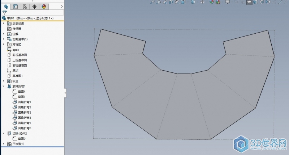Open the View Orientation icon
Screen dimensions: 289x155
click(183, 2)
